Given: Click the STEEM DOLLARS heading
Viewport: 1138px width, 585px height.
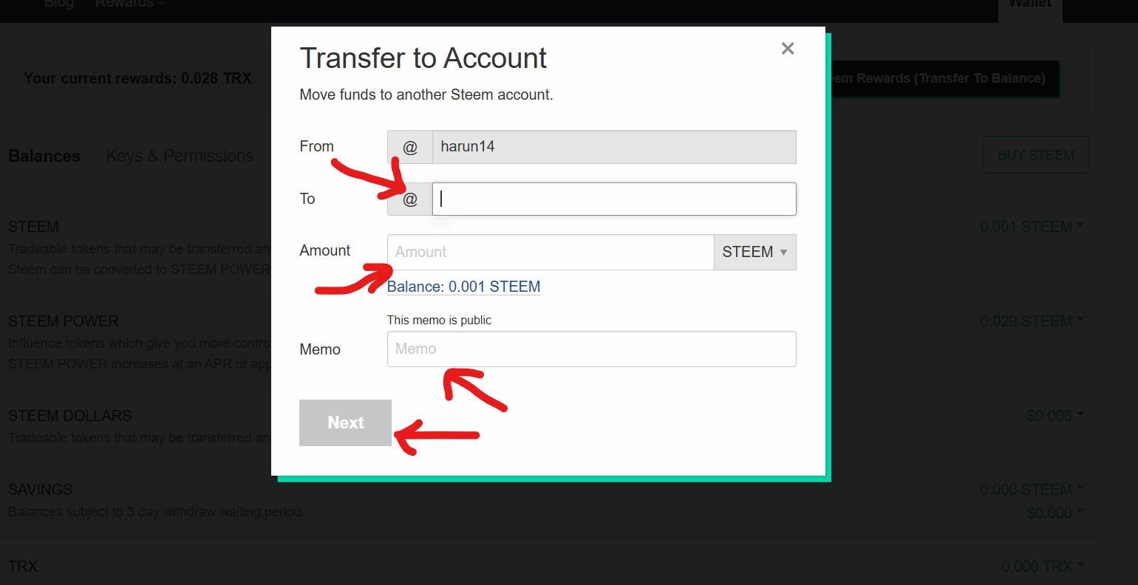Looking at the screenshot, I should click(x=69, y=416).
